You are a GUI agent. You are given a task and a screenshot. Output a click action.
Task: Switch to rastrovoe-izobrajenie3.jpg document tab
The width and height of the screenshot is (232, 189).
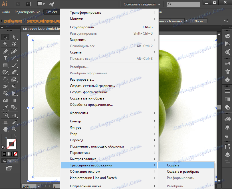(x=41, y=29)
